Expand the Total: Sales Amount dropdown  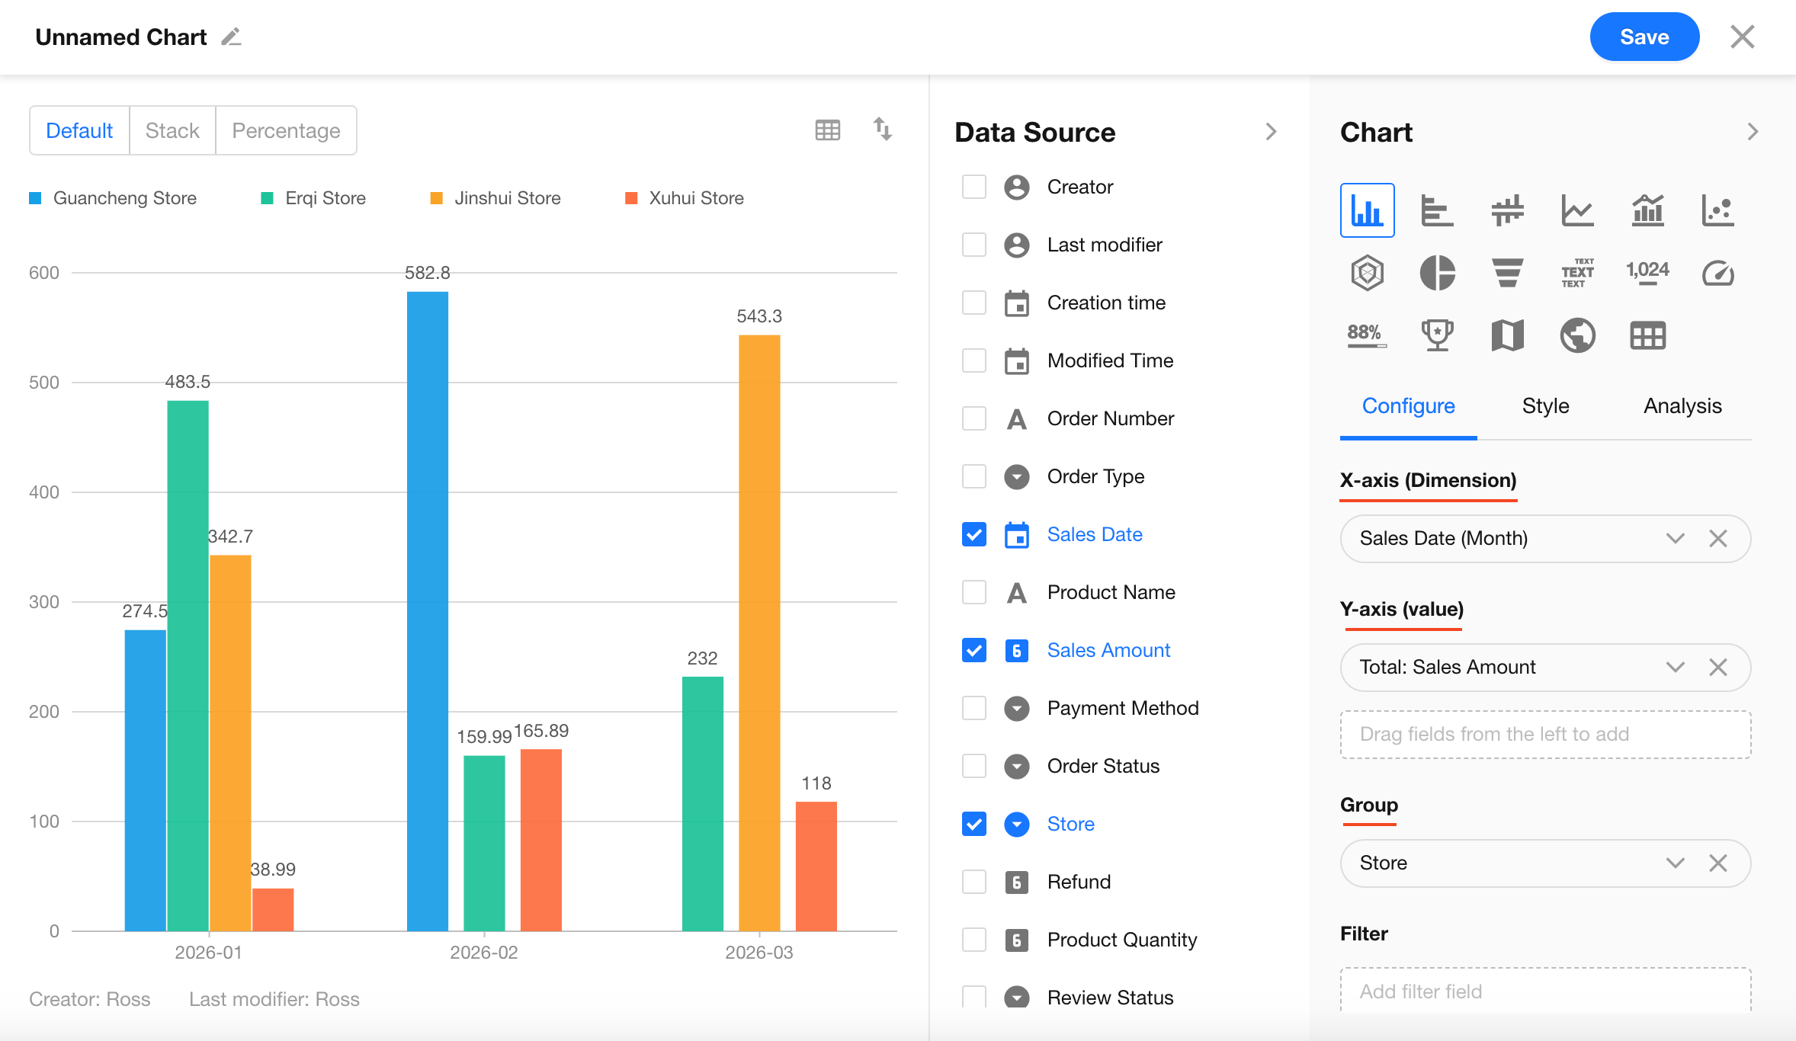point(1675,668)
